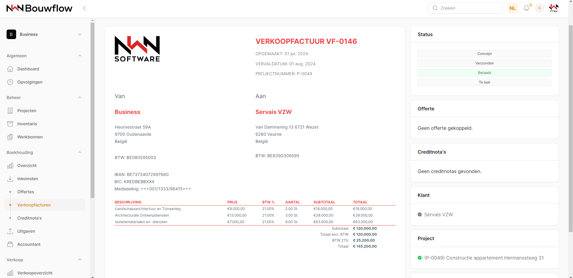The image size is (573, 278).
Task: Open Projecten building icon
Action: coord(10,111)
